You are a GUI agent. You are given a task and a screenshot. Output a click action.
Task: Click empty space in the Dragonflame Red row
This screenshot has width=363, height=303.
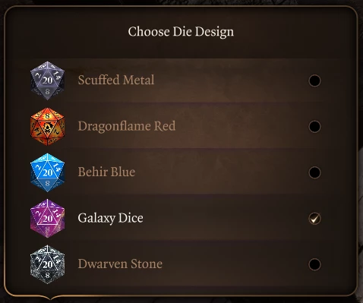[241, 126]
